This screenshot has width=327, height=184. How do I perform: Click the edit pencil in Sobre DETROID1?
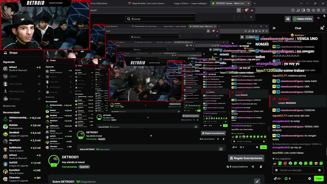257,181
